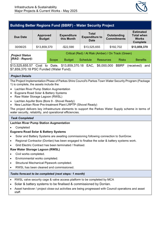Select the due date value 30/06/25
The height and width of the screenshot is (235, 162).
tap(21, 47)
